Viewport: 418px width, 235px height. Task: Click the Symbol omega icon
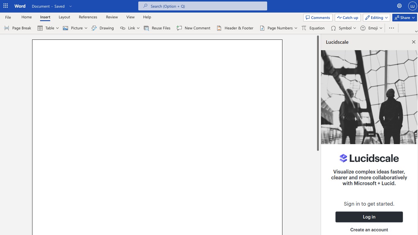click(x=333, y=28)
